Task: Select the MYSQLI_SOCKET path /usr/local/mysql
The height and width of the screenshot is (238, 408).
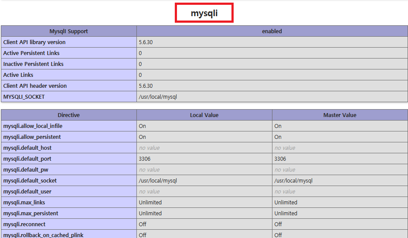Action: click(158, 97)
